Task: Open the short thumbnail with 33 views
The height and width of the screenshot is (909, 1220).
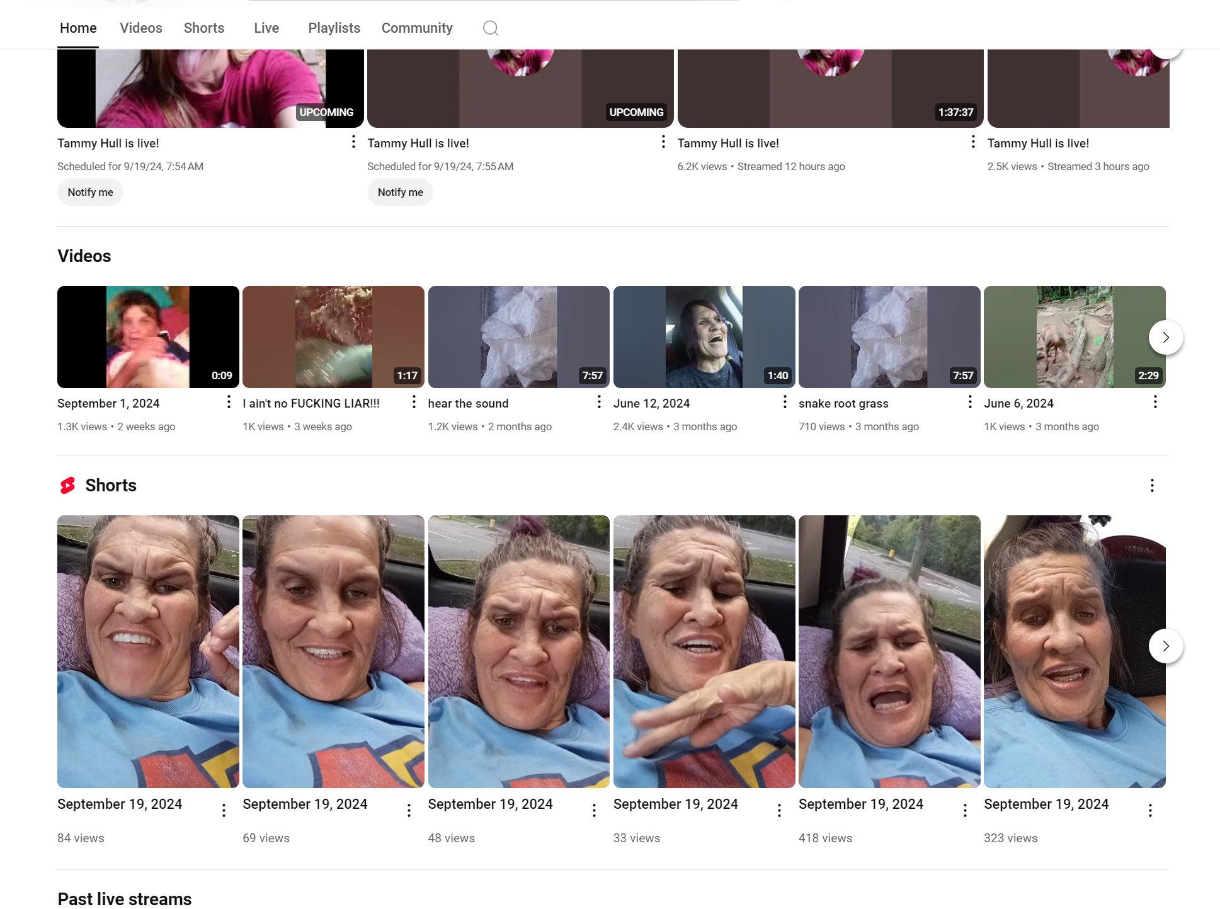Action: click(704, 651)
